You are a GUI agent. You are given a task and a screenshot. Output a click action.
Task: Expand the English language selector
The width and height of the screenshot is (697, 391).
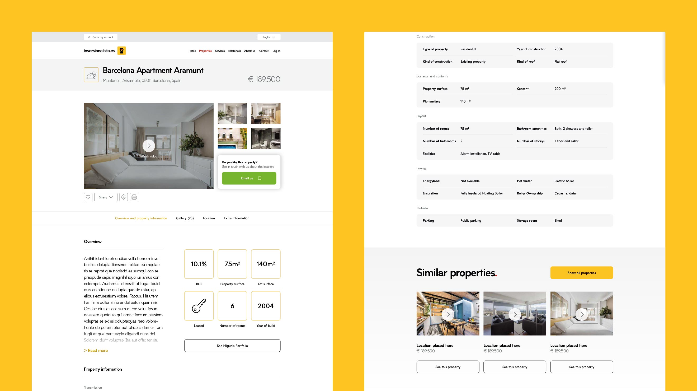point(269,37)
